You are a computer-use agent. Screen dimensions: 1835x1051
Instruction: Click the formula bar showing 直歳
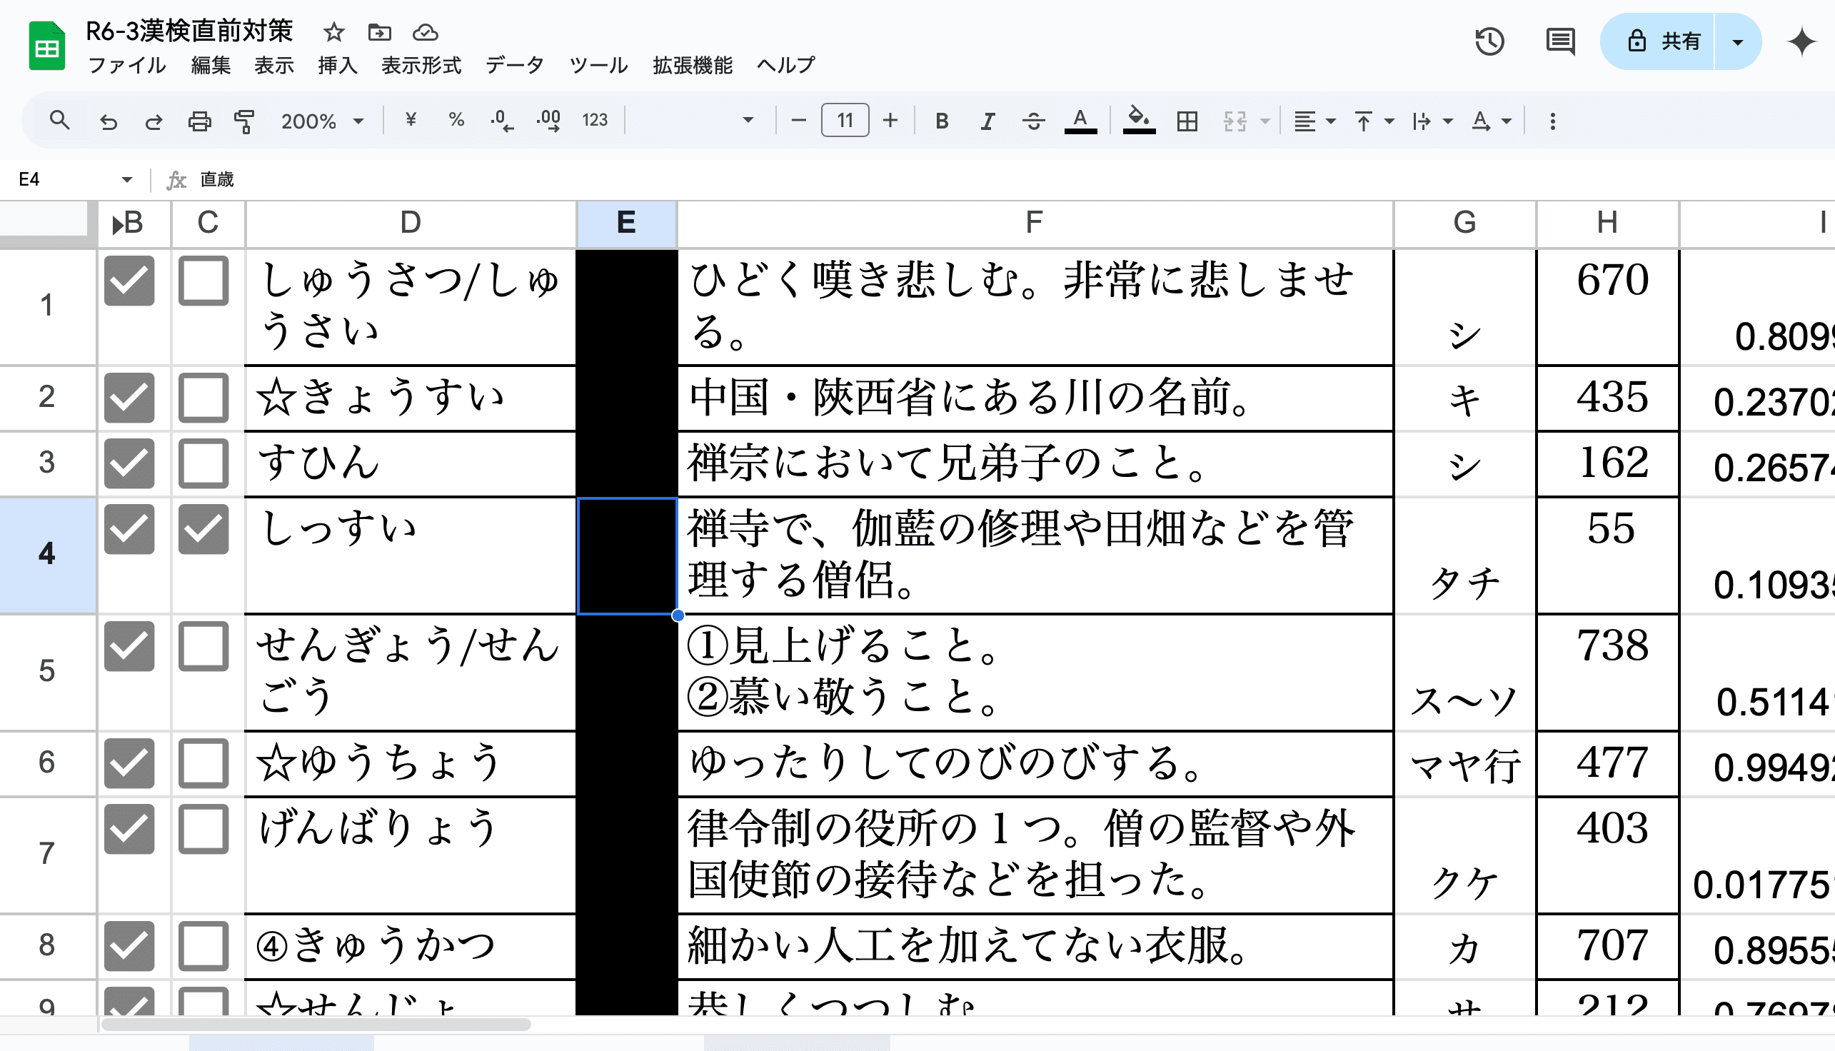click(1010, 179)
